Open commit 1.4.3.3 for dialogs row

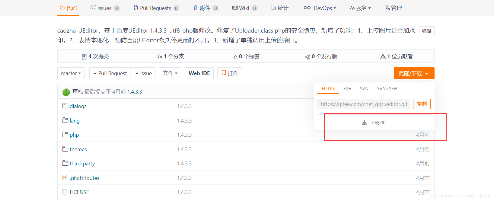[184, 106]
